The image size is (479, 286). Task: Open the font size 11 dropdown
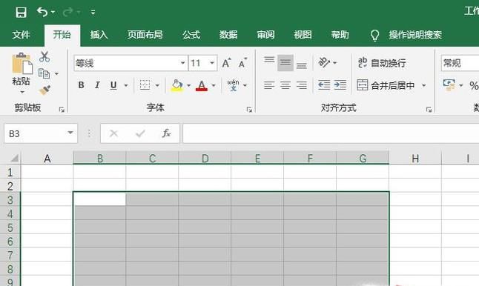[212, 63]
